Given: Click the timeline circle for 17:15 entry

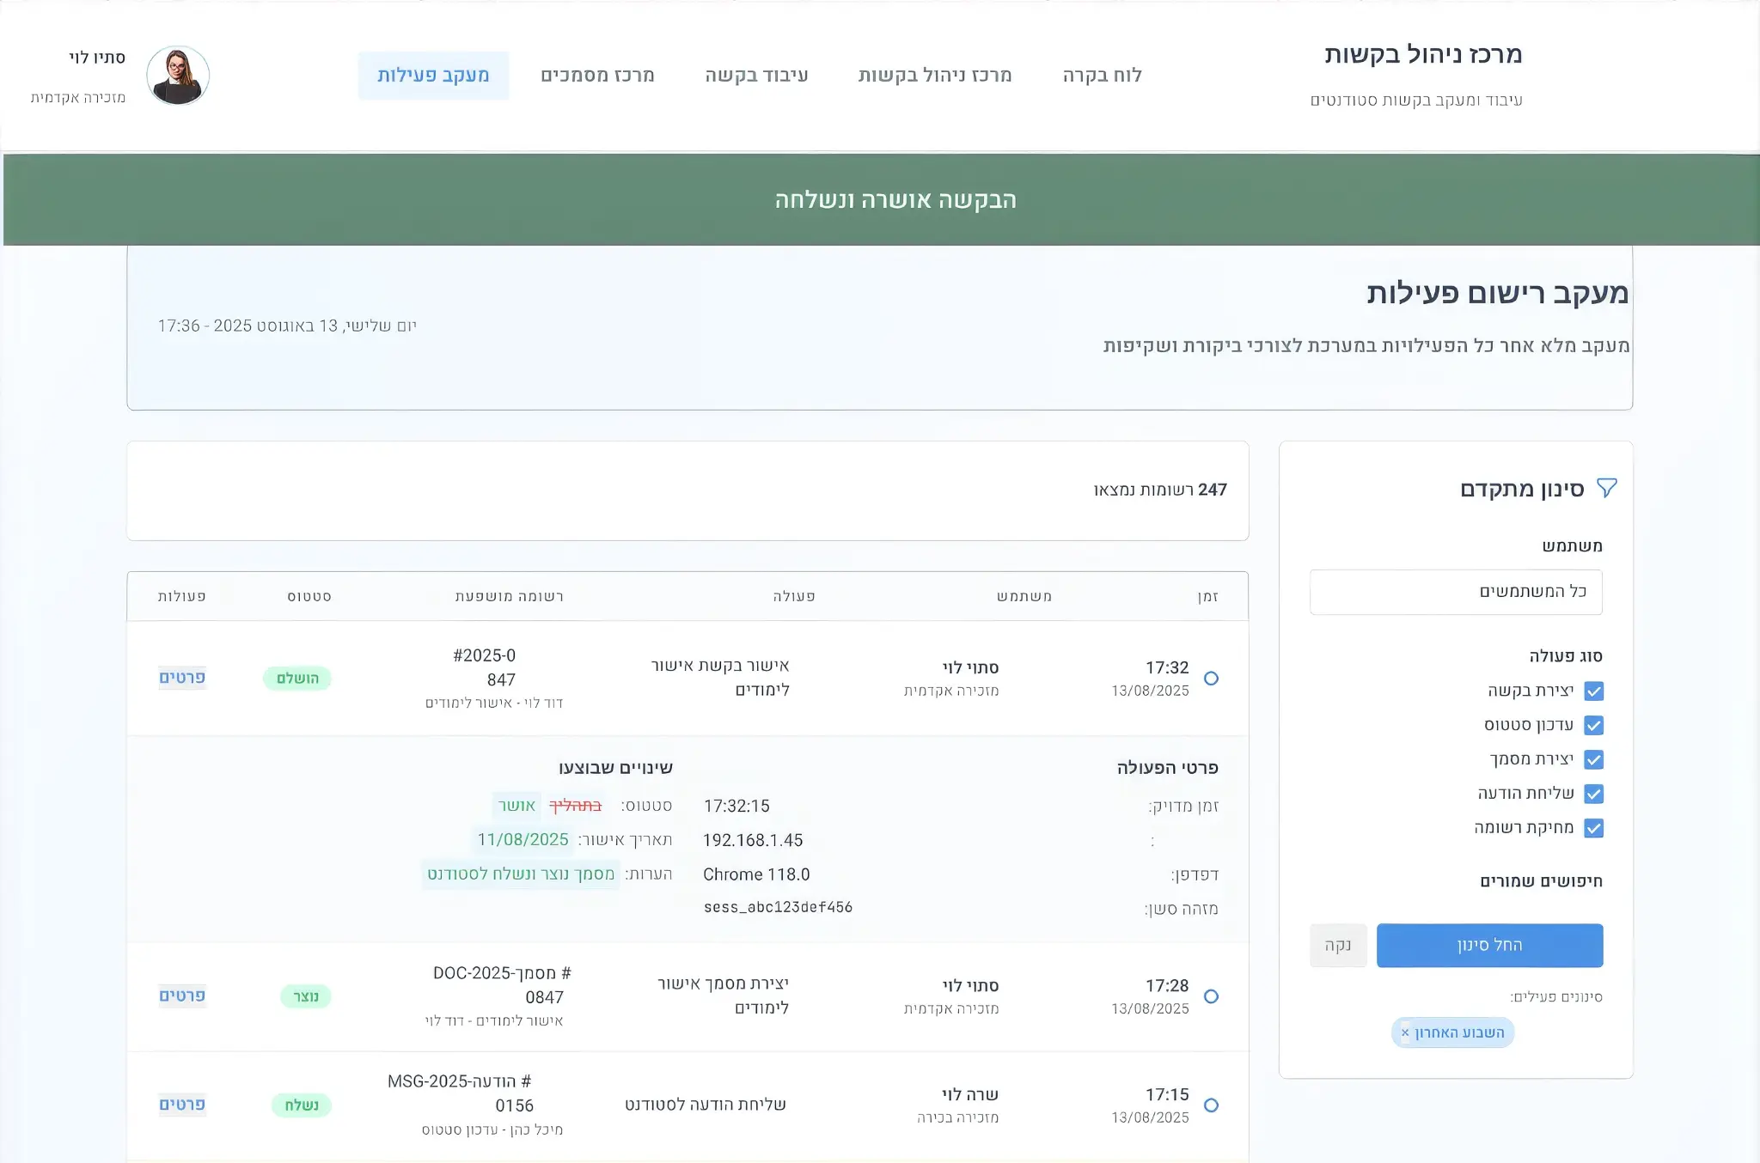Looking at the screenshot, I should (1211, 1105).
